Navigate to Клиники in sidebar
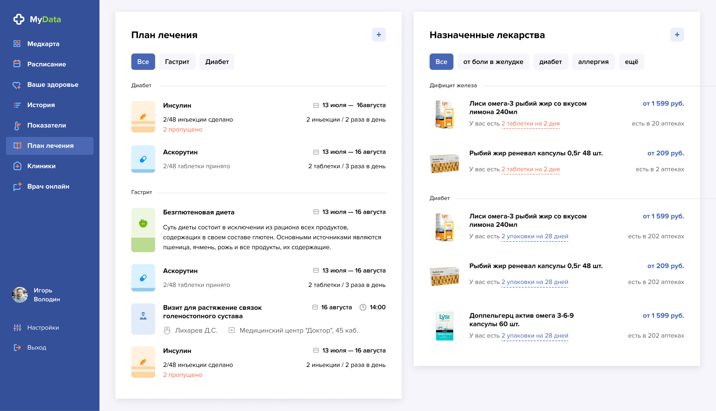The width and height of the screenshot is (716, 411). (41, 166)
